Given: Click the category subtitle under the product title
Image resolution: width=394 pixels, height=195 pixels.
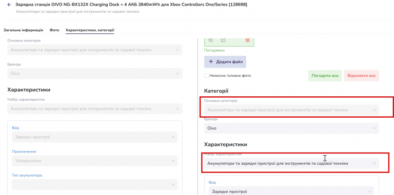Looking at the screenshot, I should point(77,12).
